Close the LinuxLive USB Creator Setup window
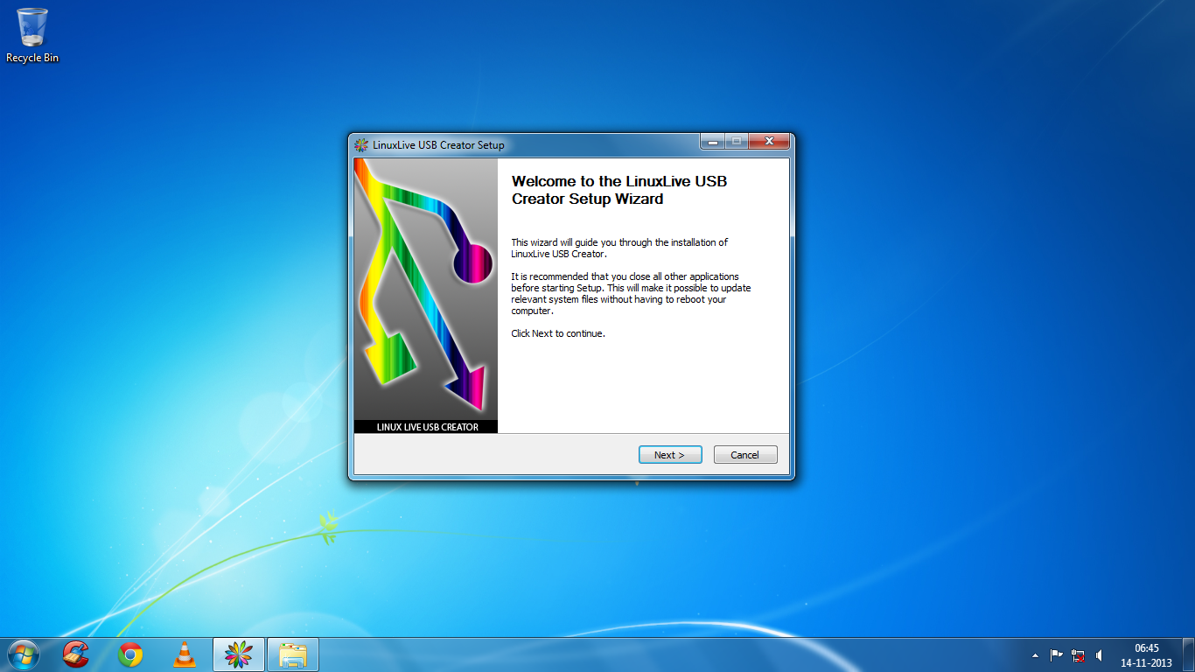The height and width of the screenshot is (672, 1195). click(770, 142)
